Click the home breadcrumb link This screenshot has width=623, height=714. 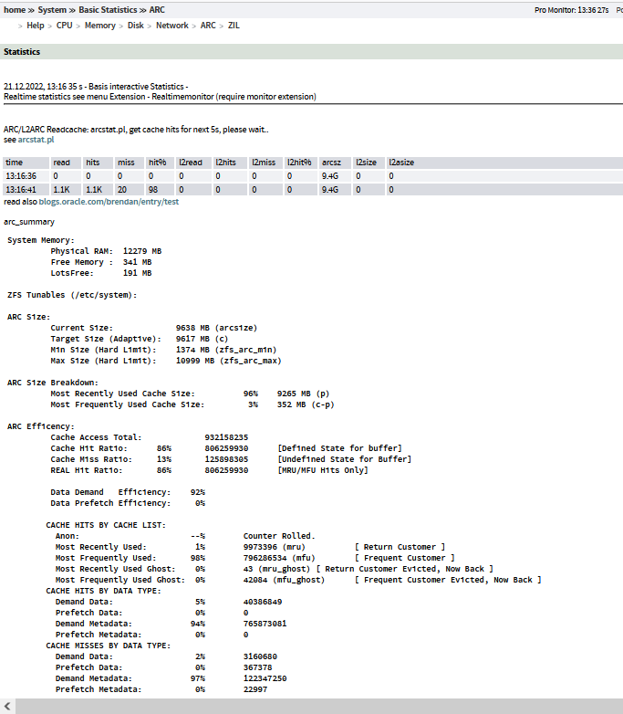15,9
